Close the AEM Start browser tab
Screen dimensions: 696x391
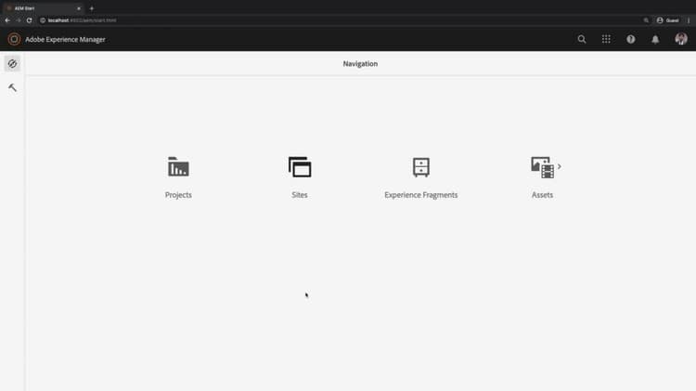(79, 8)
